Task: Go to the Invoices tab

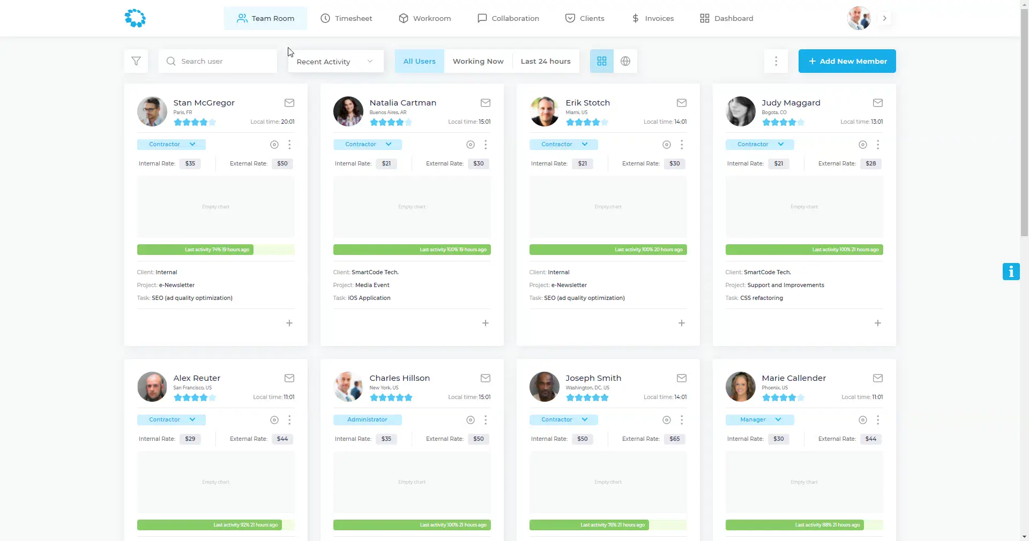Action: 652,18
